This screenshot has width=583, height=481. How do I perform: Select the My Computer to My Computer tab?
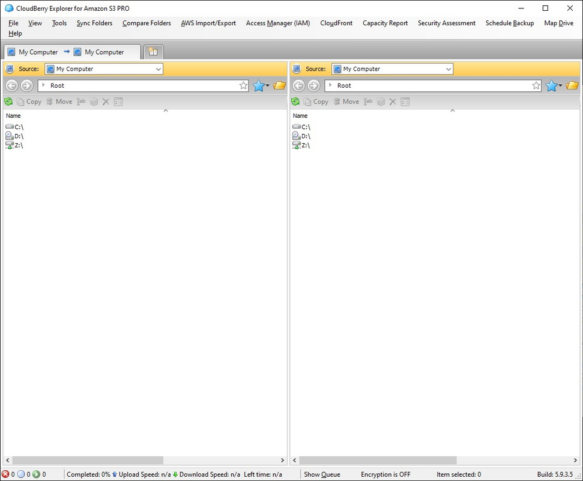72,52
